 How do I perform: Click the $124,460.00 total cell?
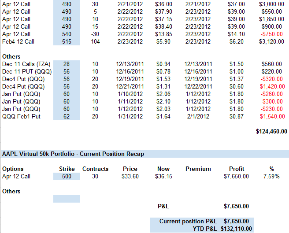[x=271, y=131]
